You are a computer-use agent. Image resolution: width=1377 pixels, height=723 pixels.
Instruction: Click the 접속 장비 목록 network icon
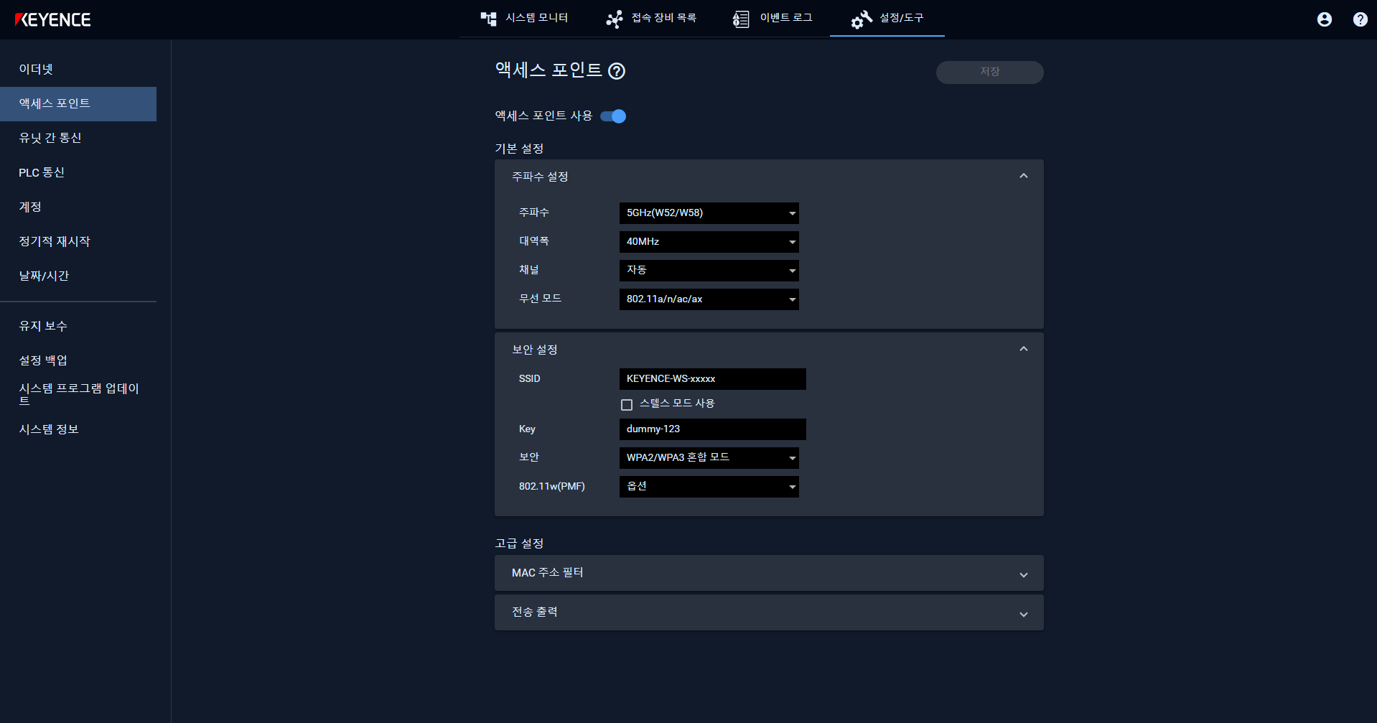pyautogui.click(x=615, y=19)
